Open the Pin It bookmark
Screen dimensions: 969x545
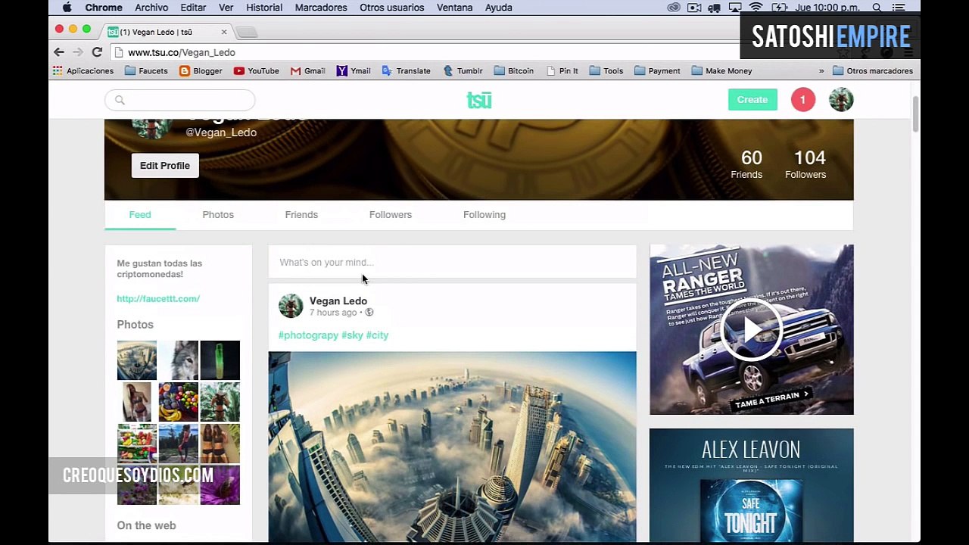click(x=562, y=70)
